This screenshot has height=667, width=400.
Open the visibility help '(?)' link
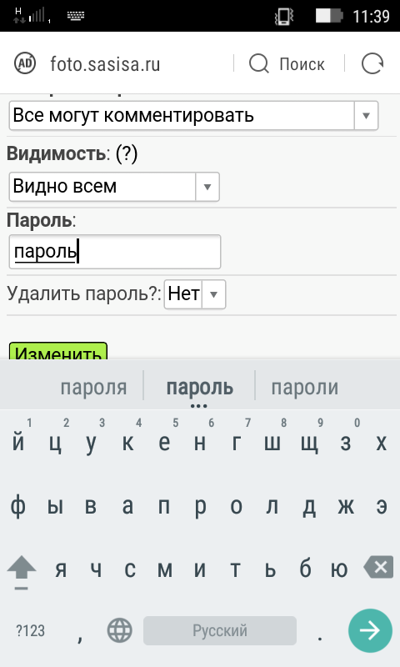pos(126,153)
